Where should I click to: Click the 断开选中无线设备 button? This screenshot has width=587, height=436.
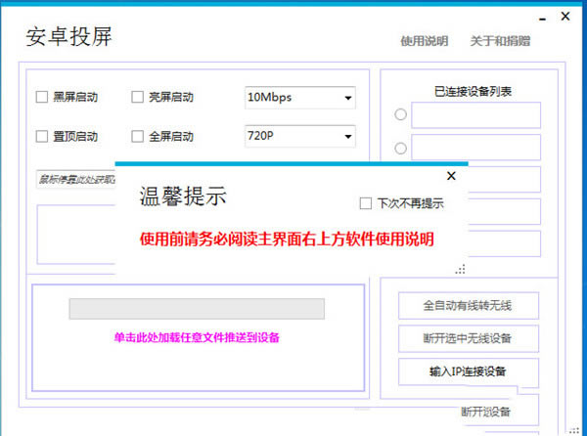point(469,338)
